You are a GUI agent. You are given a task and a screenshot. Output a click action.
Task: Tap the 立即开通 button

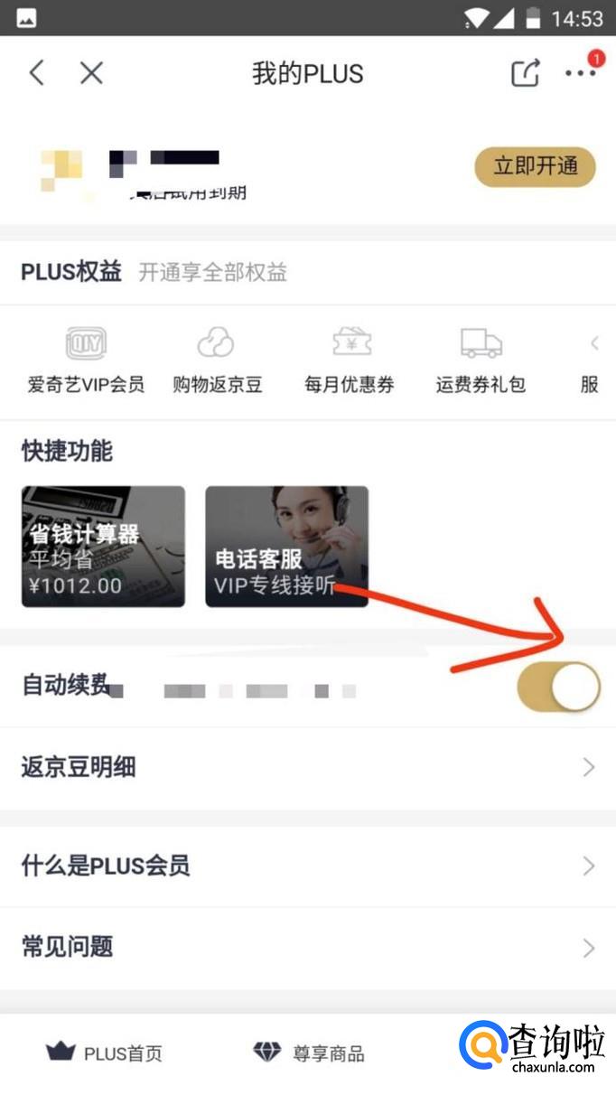[x=536, y=167]
